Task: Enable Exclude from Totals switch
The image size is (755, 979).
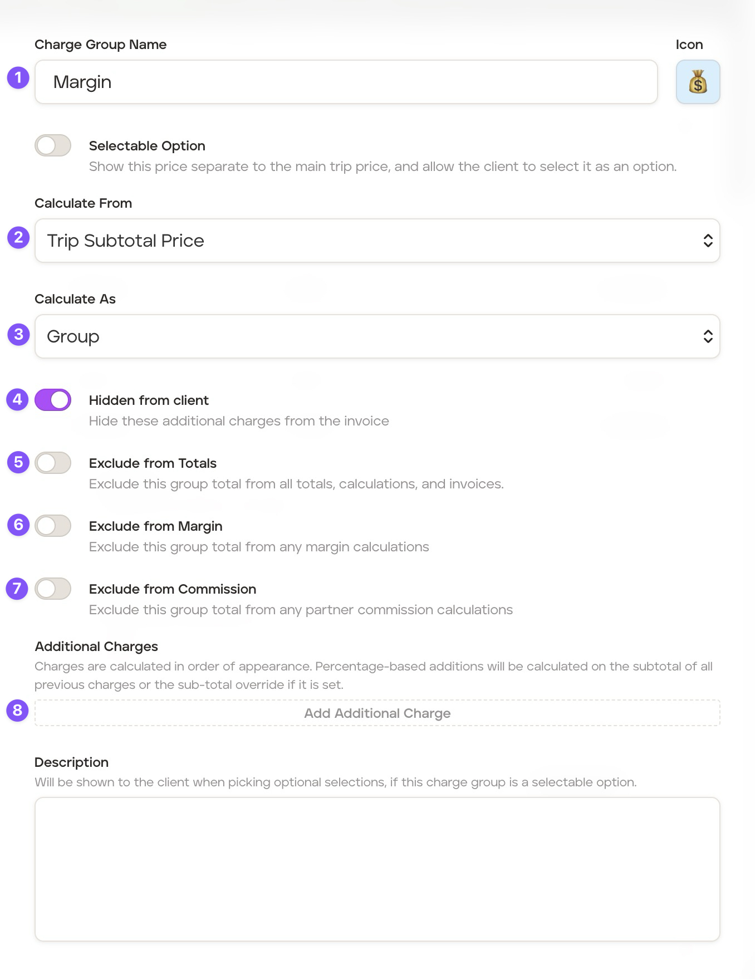Action: coord(53,463)
